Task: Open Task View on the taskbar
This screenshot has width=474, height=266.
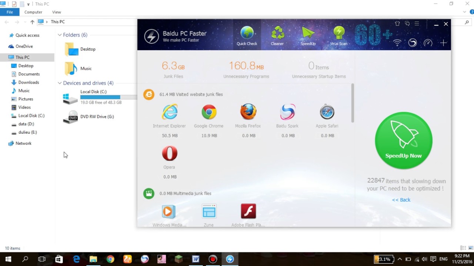Action: point(42,259)
